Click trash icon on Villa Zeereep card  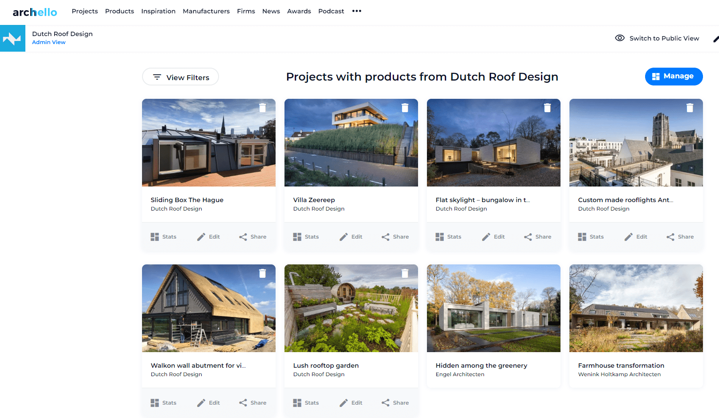coord(405,108)
